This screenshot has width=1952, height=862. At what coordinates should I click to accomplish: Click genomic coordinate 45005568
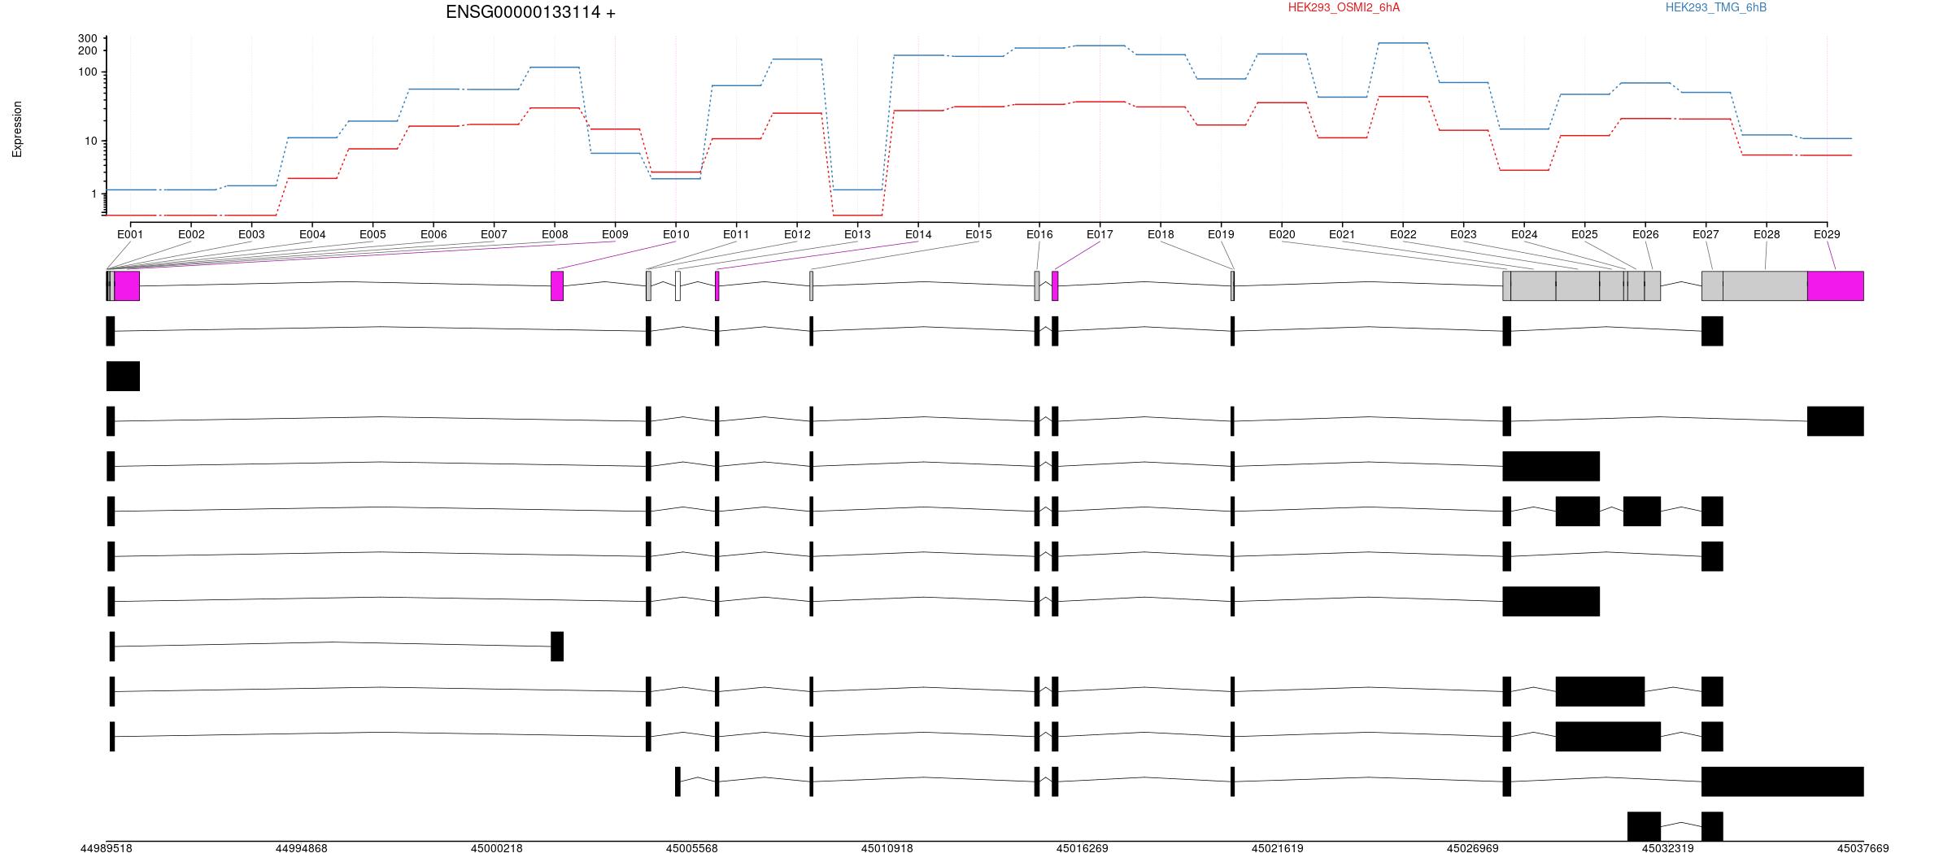click(x=692, y=848)
